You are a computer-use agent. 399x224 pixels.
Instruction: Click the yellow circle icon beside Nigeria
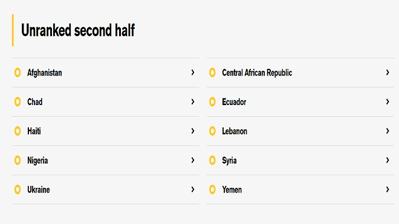(18, 160)
